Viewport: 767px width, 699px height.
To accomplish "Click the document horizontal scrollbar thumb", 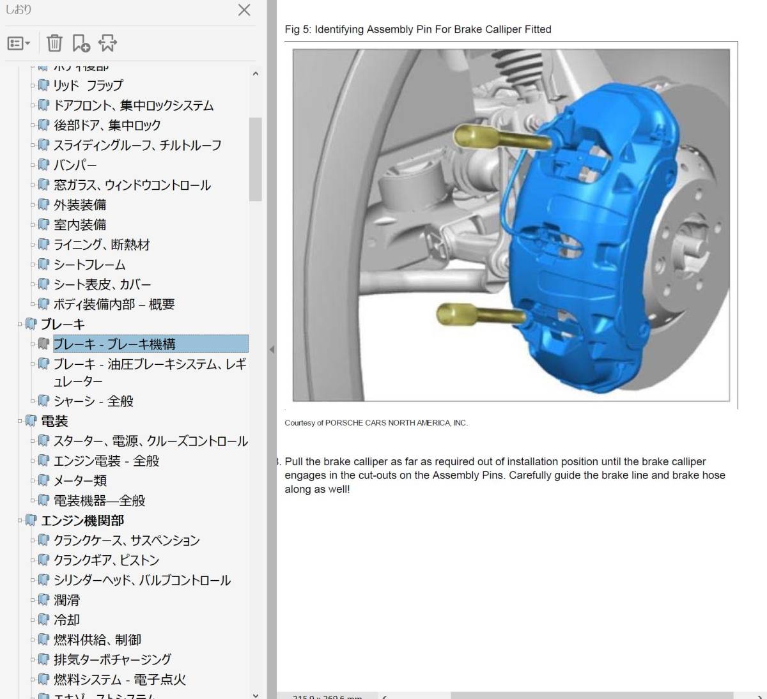I will coord(592,696).
